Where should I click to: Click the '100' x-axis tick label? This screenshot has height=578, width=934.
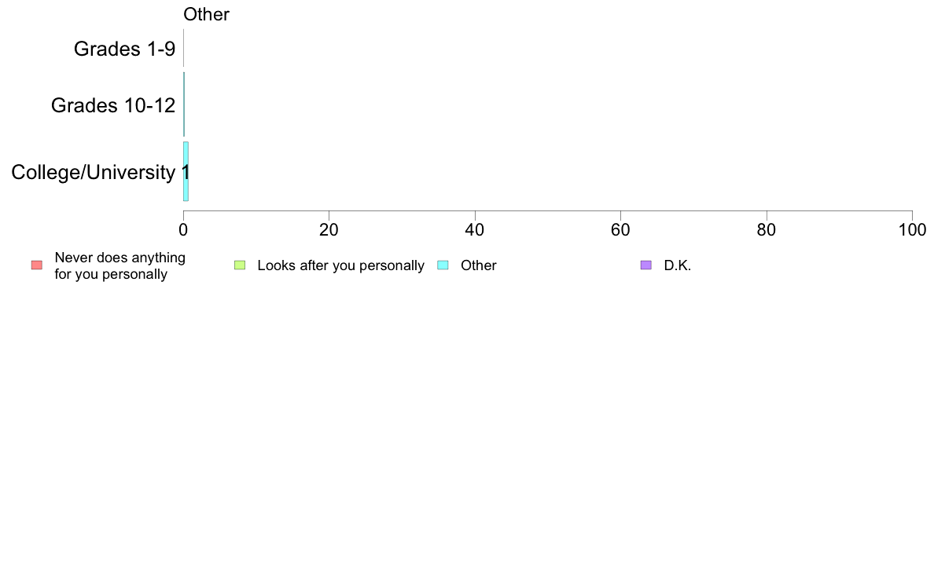(x=913, y=230)
